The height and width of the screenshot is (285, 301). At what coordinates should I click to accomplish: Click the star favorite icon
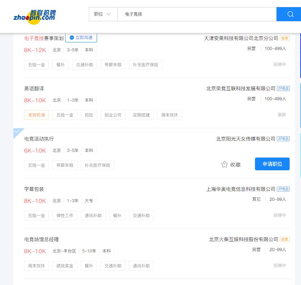pos(224,164)
